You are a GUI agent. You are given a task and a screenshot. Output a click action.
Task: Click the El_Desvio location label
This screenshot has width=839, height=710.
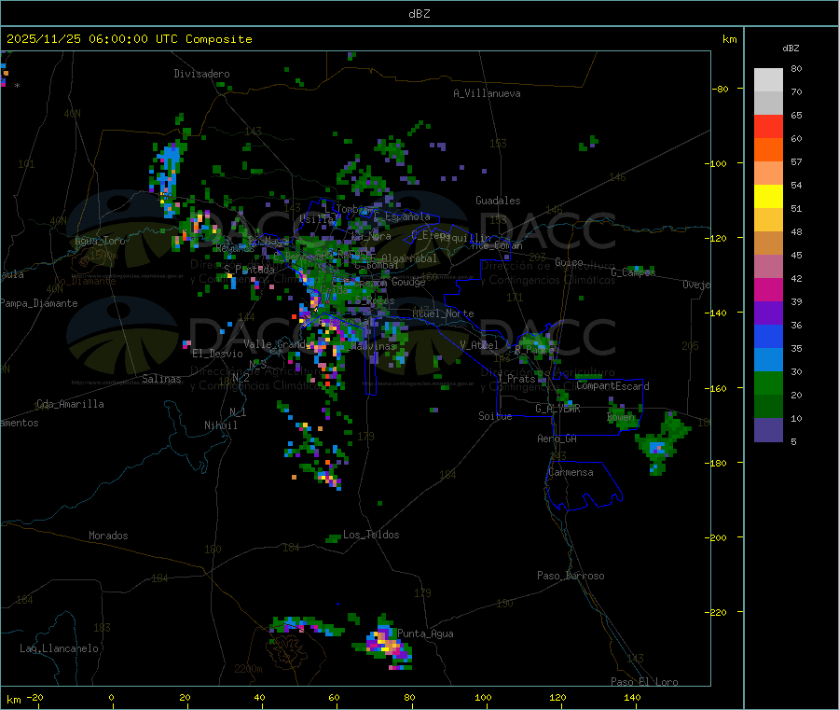(x=218, y=354)
